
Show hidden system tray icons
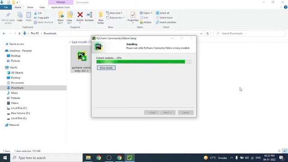pyautogui.click(x=232, y=158)
